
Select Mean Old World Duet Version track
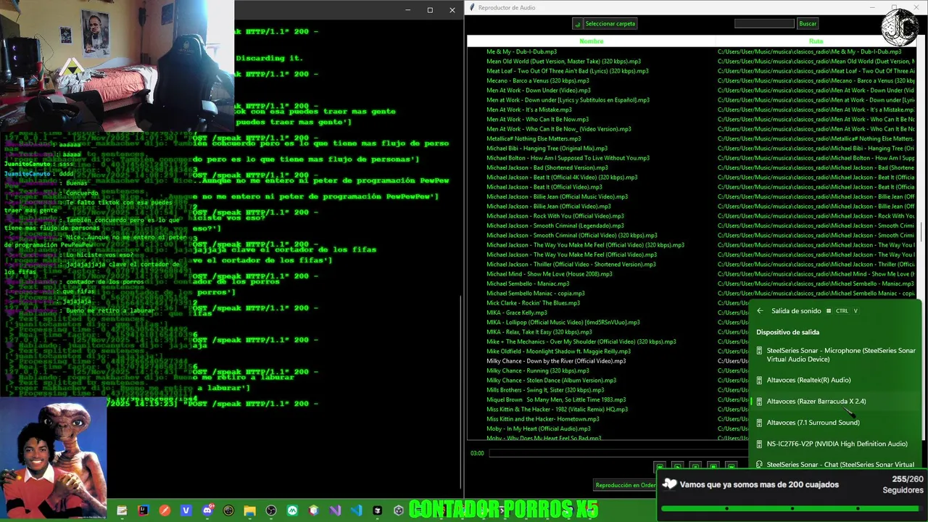pos(563,62)
